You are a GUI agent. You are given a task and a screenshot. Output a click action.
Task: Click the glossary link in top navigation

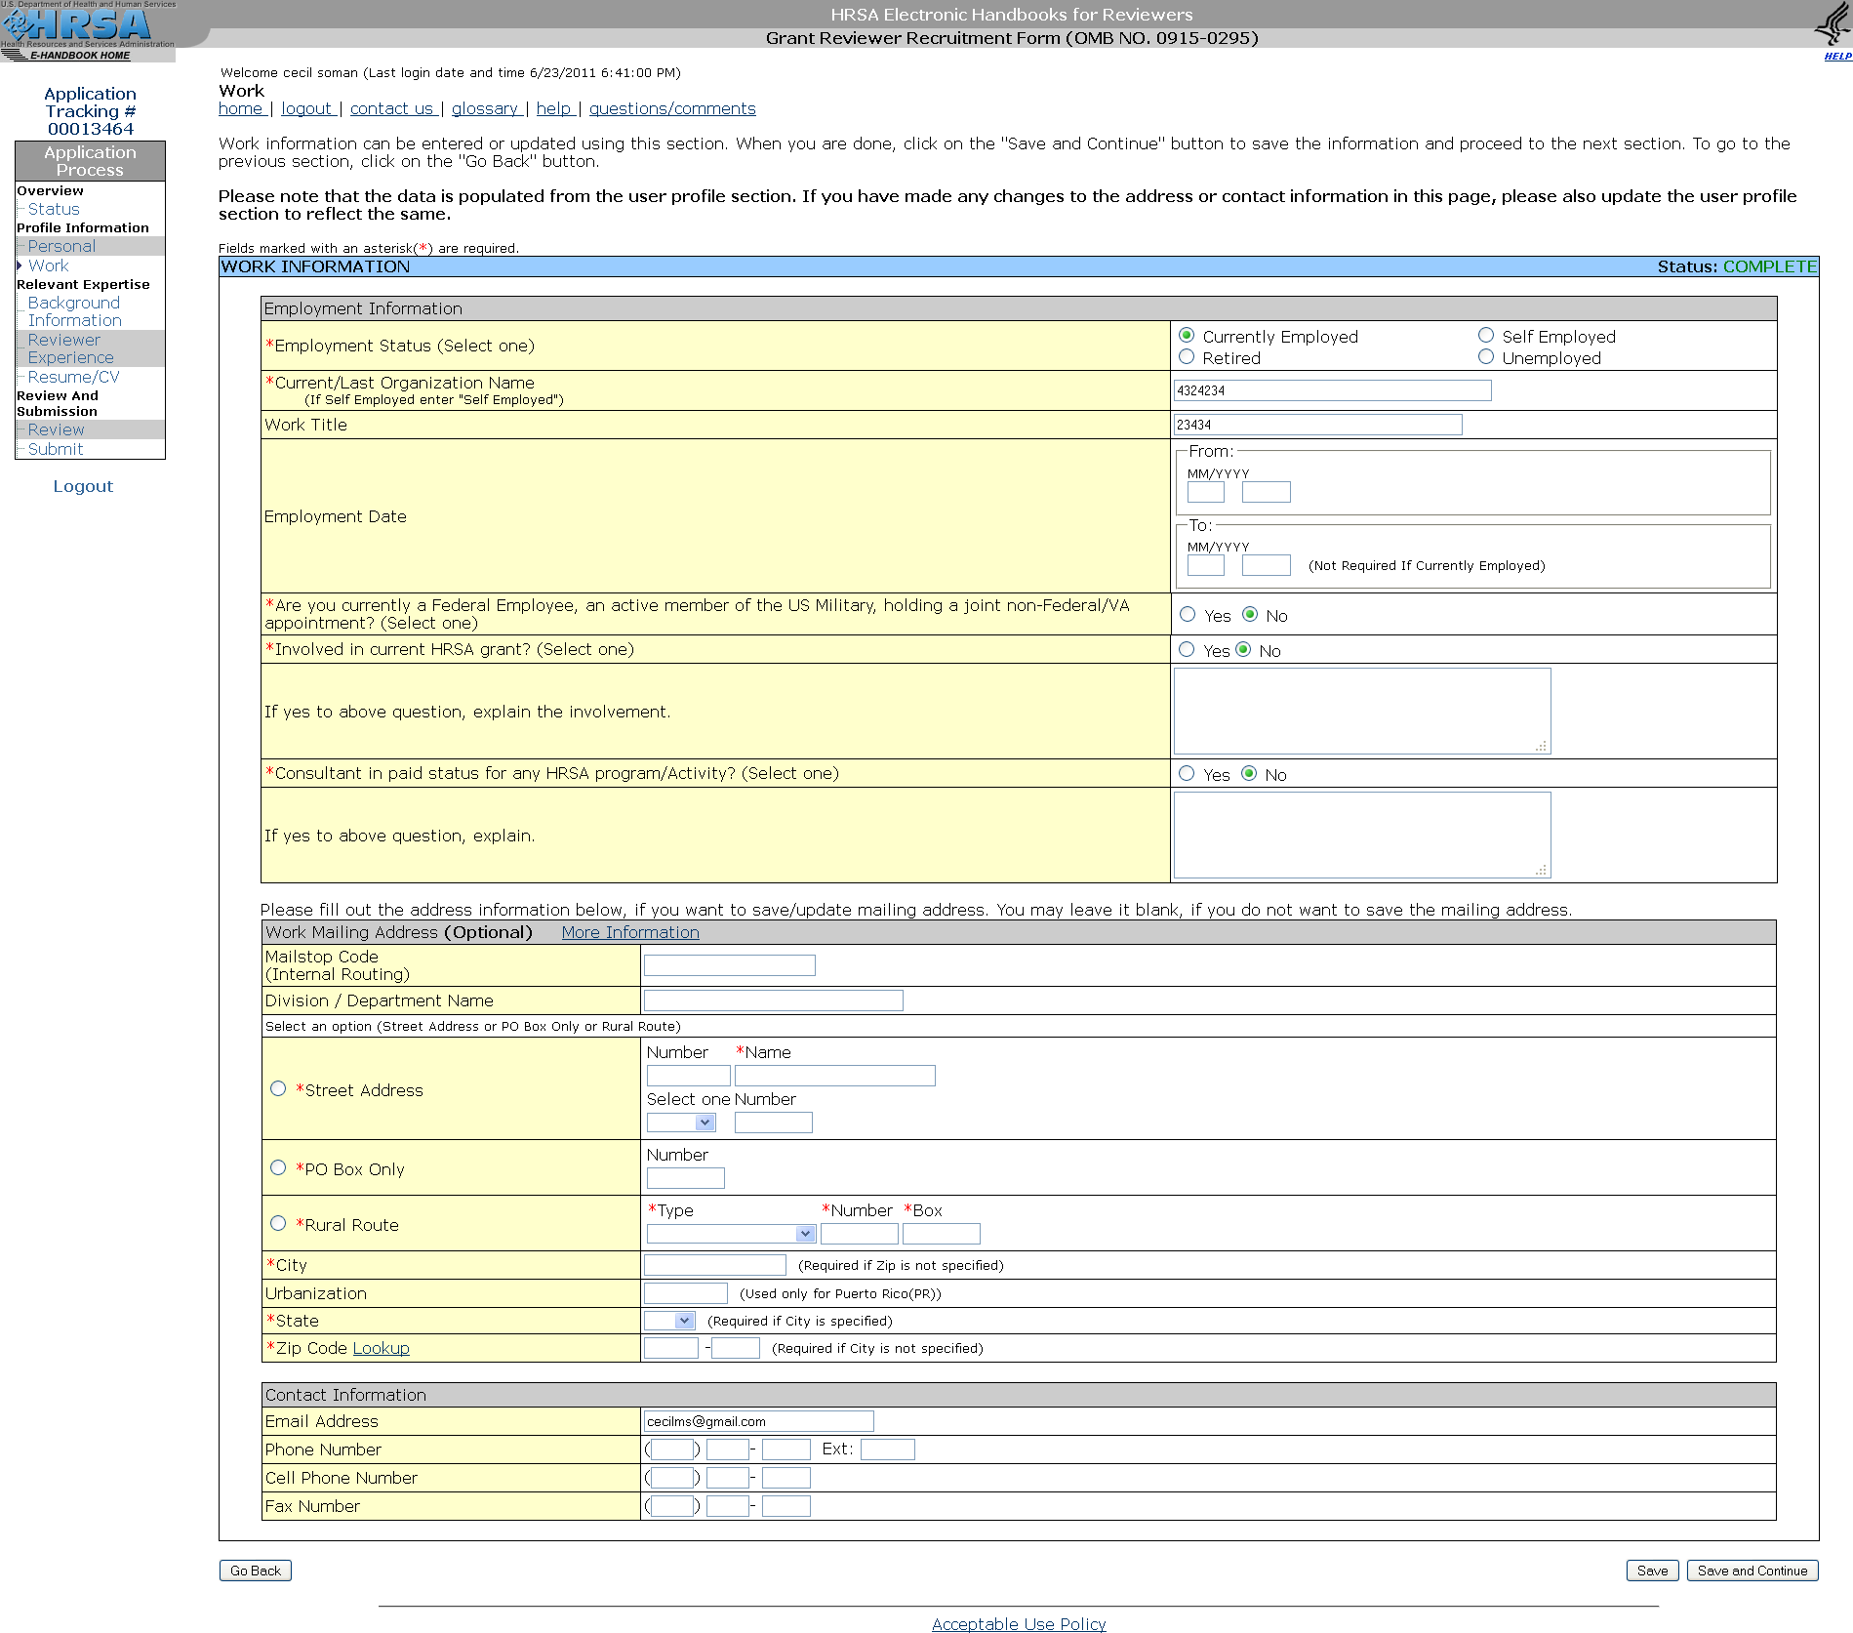click(484, 108)
